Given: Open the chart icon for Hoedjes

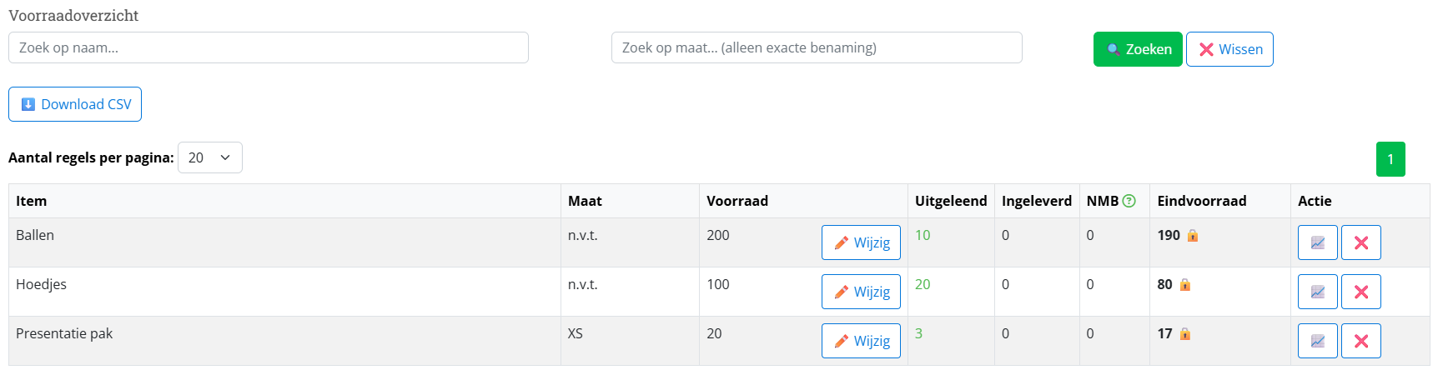Looking at the screenshot, I should 1317,292.
